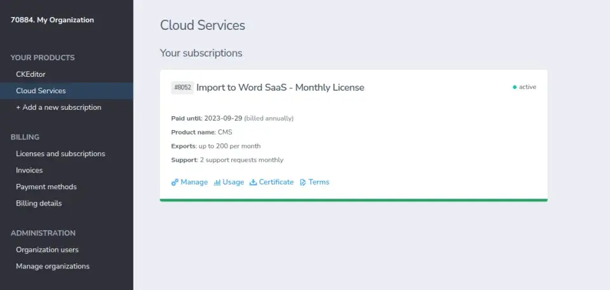
Task: Click the 'Cloud Services' page heading
Action: [x=203, y=25]
